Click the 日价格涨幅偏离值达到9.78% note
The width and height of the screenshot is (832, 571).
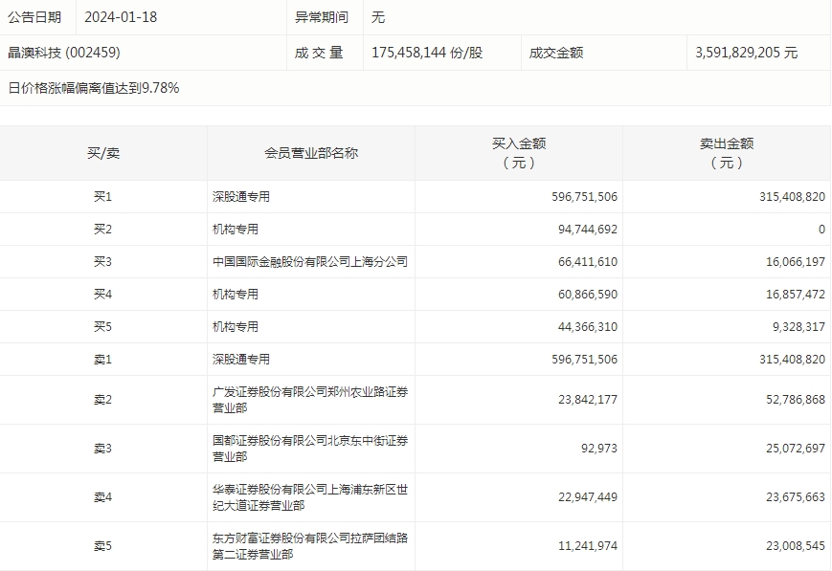point(94,88)
